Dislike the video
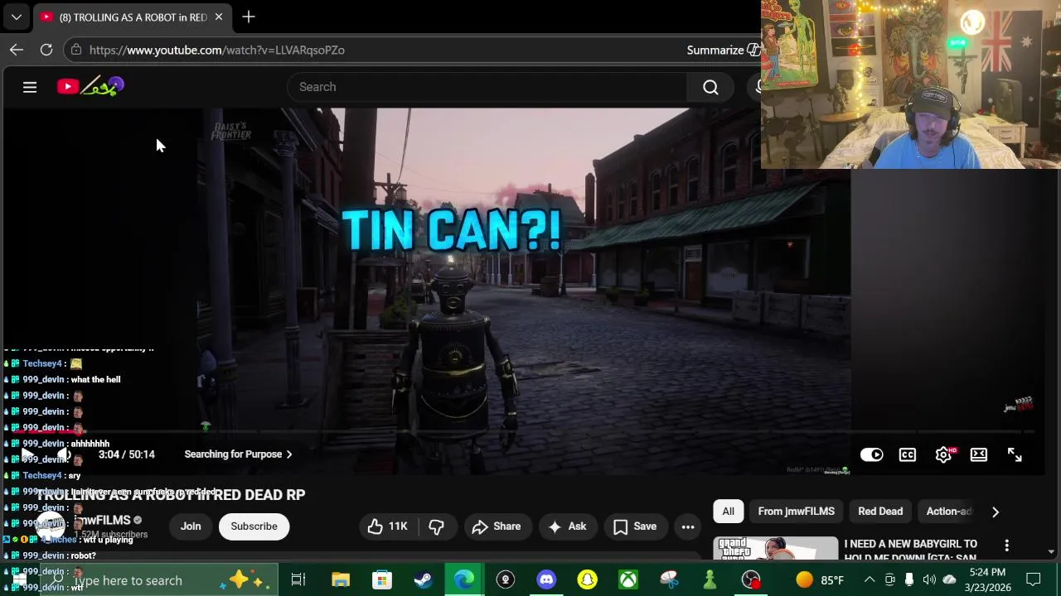 pyautogui.click(x=437, y=526)
